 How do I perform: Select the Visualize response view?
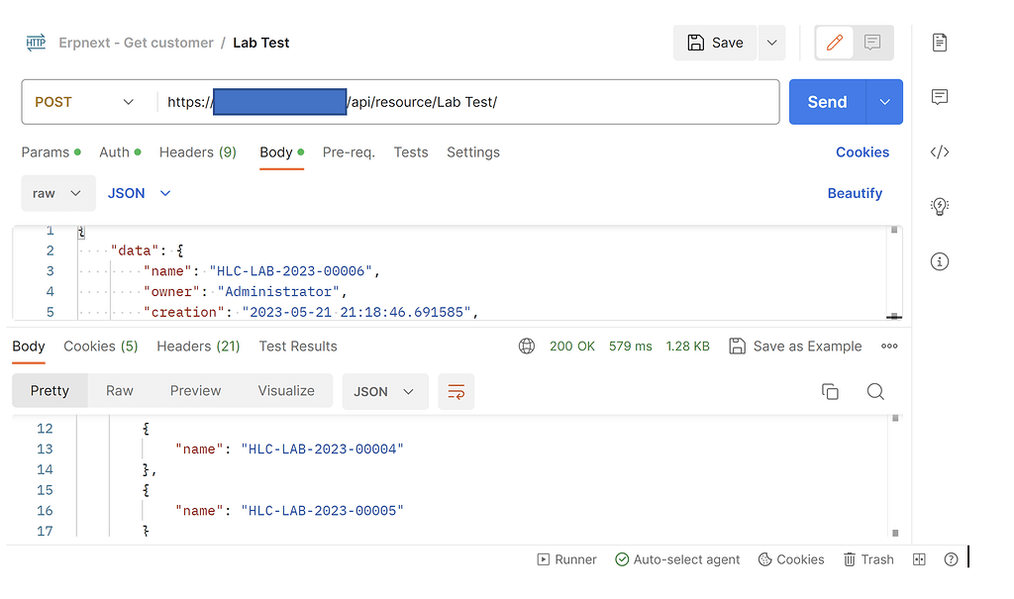click(286, 391)
